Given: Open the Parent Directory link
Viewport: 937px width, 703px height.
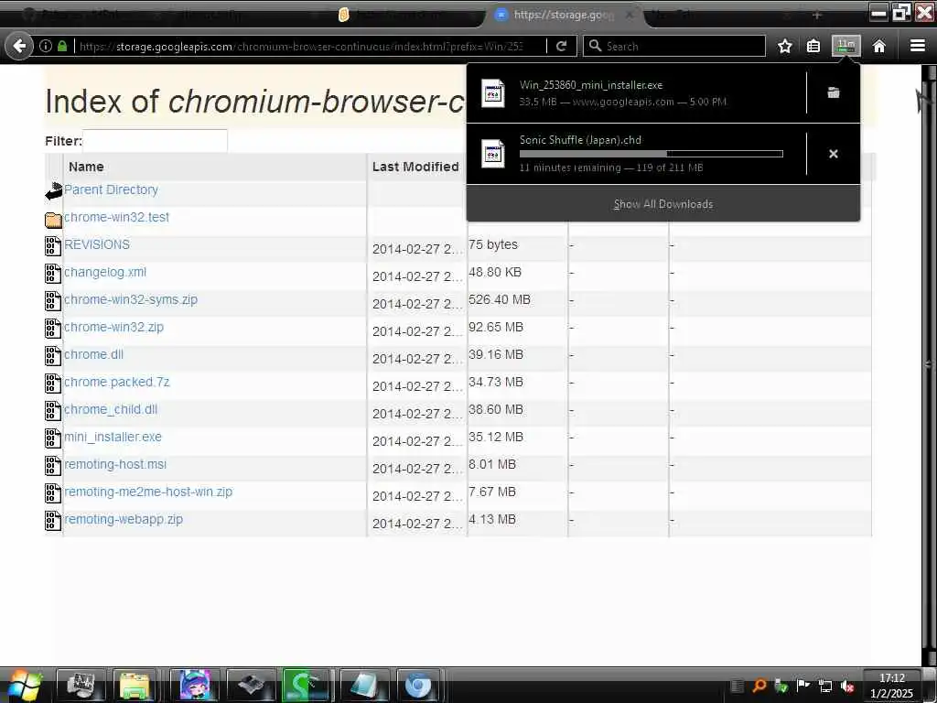Looking at the screenshot, I should tap(111, 189).
